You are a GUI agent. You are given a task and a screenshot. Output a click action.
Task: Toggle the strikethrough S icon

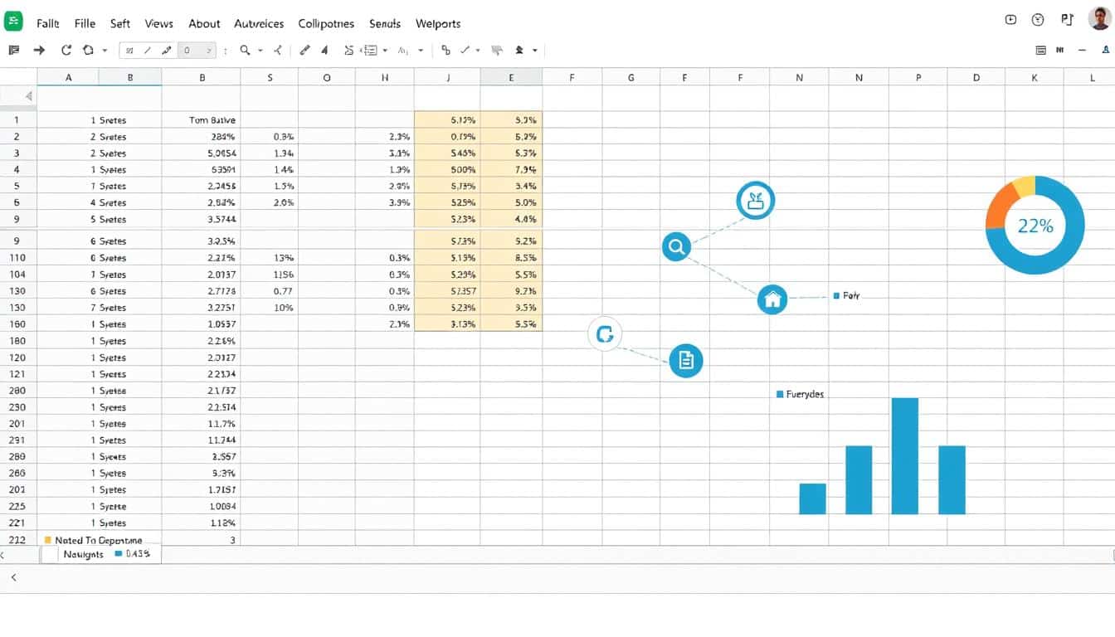(x=349, y=51)
